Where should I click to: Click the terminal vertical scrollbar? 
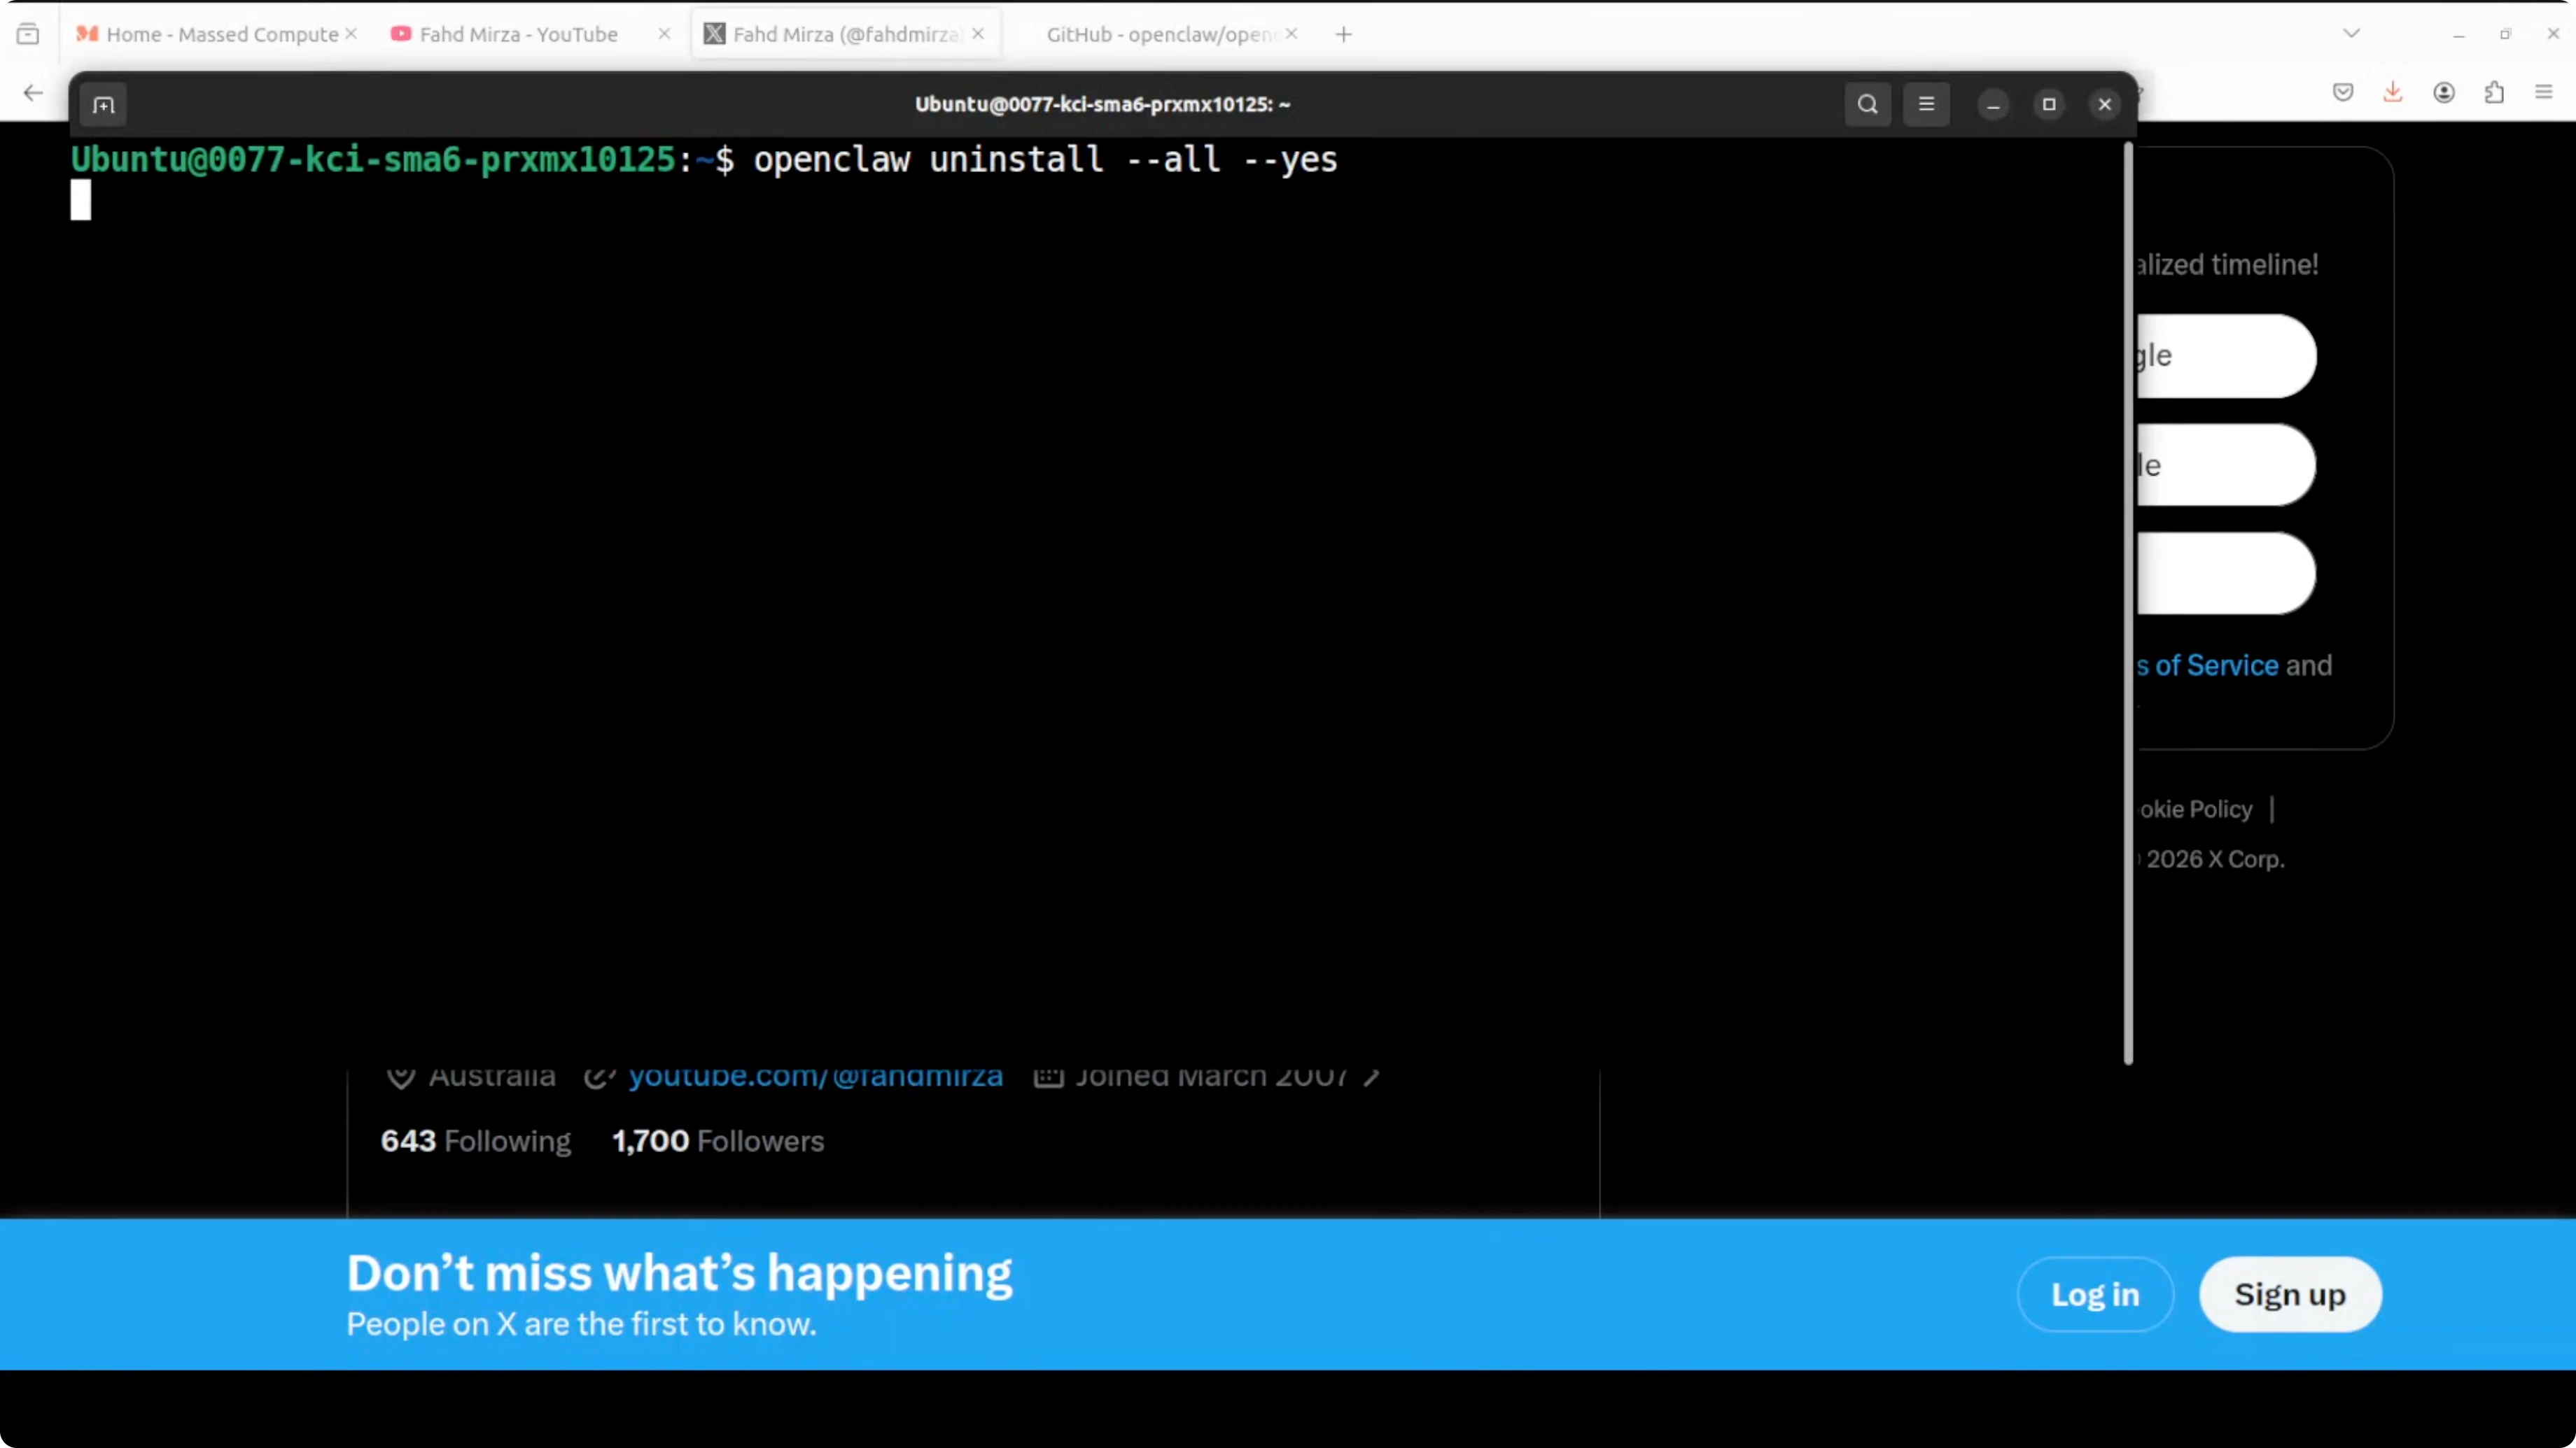[x=2127, y=599]
